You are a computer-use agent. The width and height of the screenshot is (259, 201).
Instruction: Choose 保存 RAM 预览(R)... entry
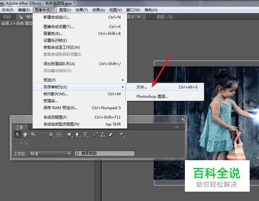point(80,108)
